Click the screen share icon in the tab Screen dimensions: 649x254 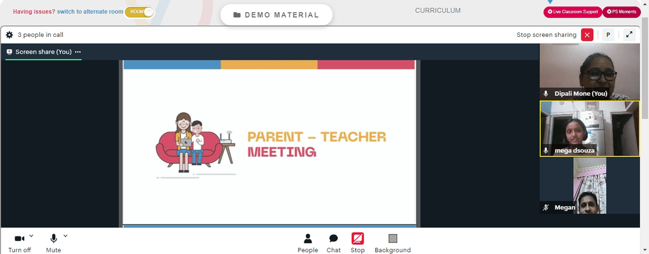(10, 52)
